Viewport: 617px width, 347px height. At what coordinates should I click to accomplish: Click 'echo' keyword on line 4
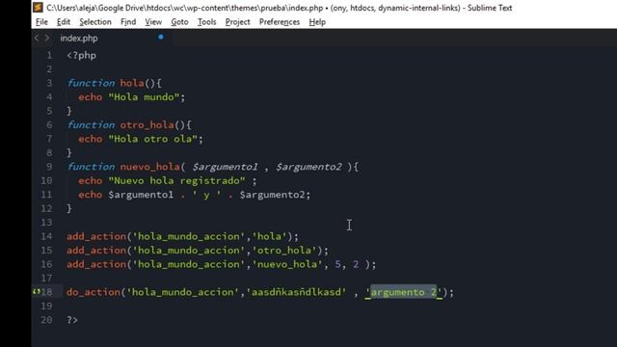[x=90, y=97]
